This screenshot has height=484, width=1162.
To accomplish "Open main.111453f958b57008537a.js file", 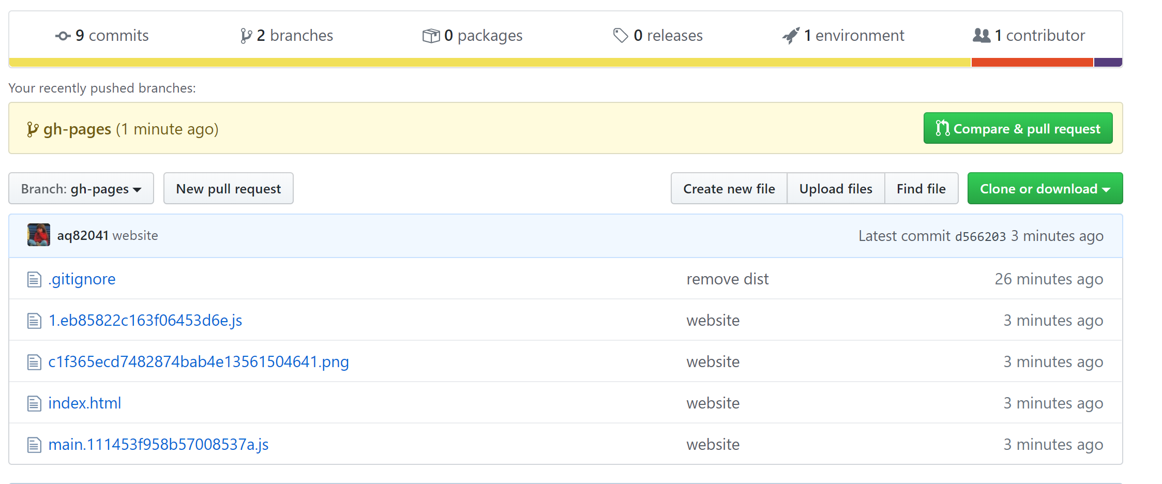I will (158, 445).
